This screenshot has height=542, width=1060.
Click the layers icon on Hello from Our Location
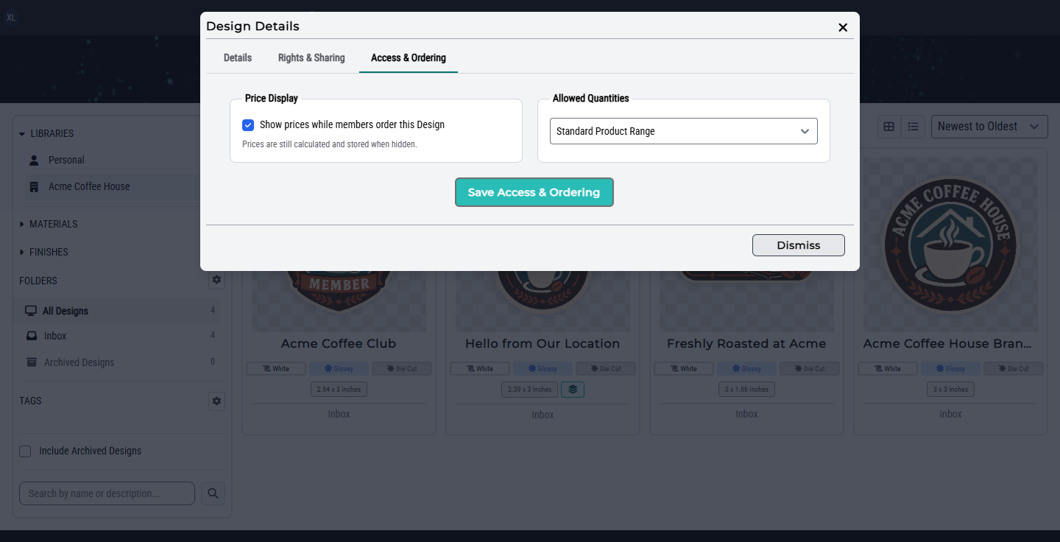coord(573,390)
